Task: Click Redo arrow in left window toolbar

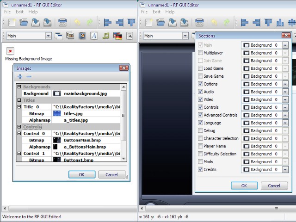Action: point(90,22)
